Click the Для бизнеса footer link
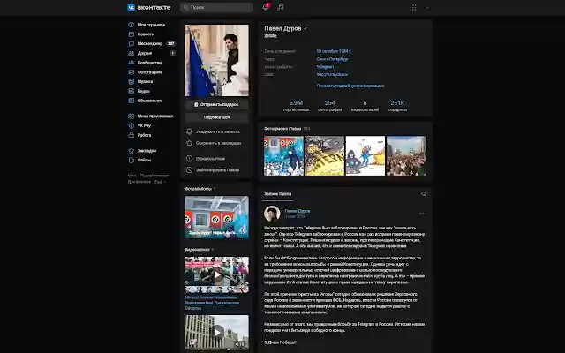 [x=139, y=182]
